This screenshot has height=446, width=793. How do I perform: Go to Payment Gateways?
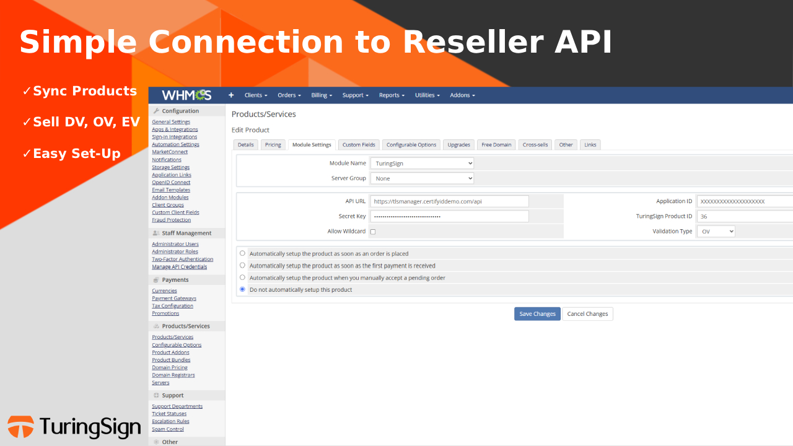pyautogui.click(x=174, y=298)
